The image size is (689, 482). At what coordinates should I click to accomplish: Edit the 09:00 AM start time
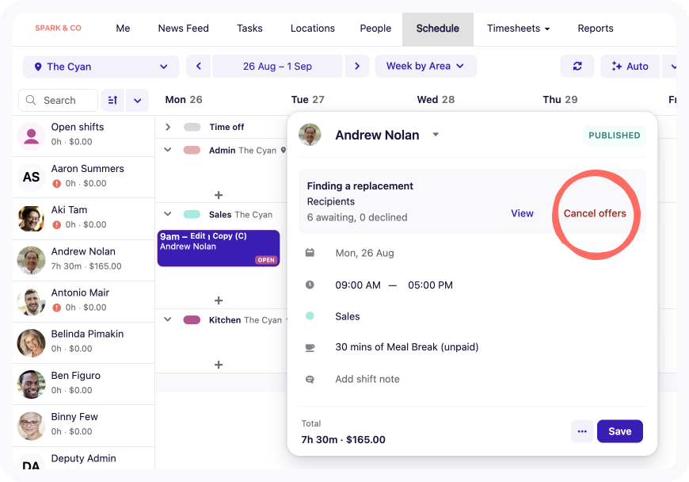click(x=358, y=285)
